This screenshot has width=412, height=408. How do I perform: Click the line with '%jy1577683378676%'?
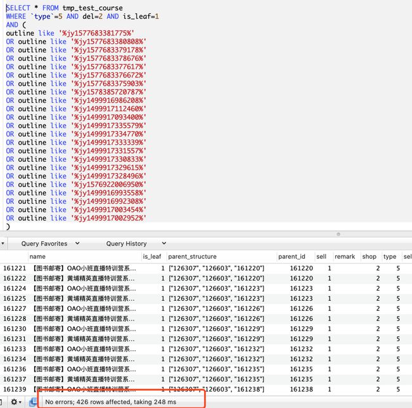pyautogui.click(x=76, y=58)
